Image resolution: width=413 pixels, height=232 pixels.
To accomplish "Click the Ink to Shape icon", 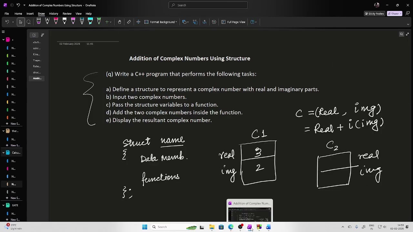I will [195, 22].
